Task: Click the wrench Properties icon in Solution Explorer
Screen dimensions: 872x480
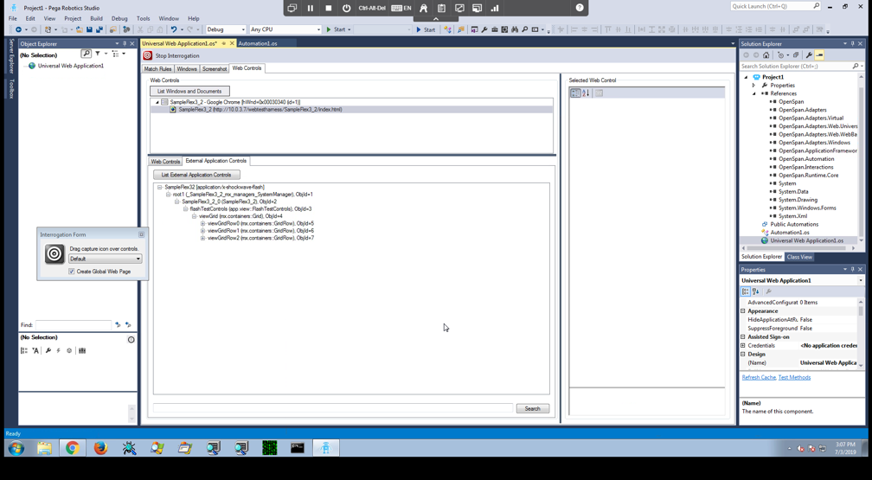Action: (x=809, y=55)
